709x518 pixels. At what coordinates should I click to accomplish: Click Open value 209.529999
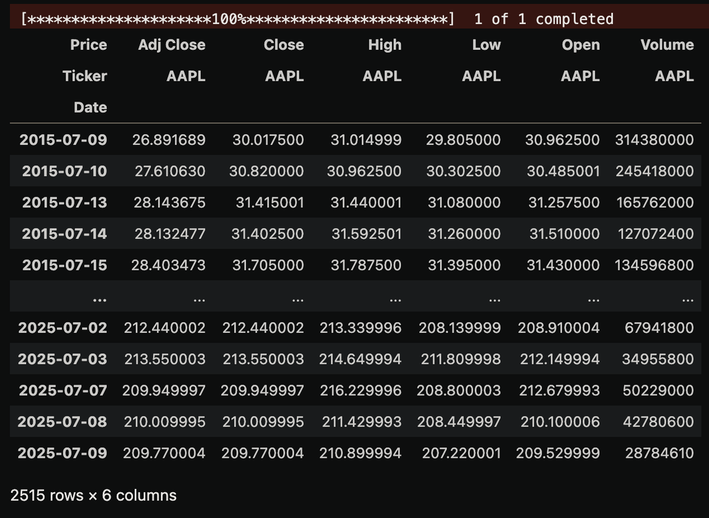pyautogui.click(x=558, y=453)
